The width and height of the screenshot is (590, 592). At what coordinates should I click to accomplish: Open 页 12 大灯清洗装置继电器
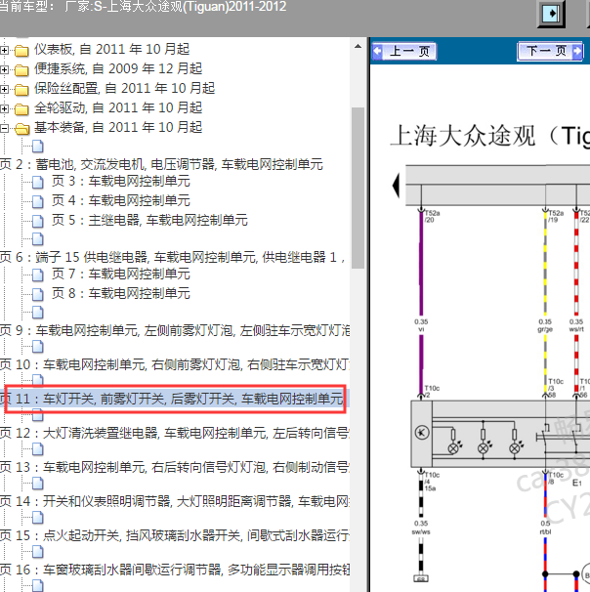tap(175, 433)
